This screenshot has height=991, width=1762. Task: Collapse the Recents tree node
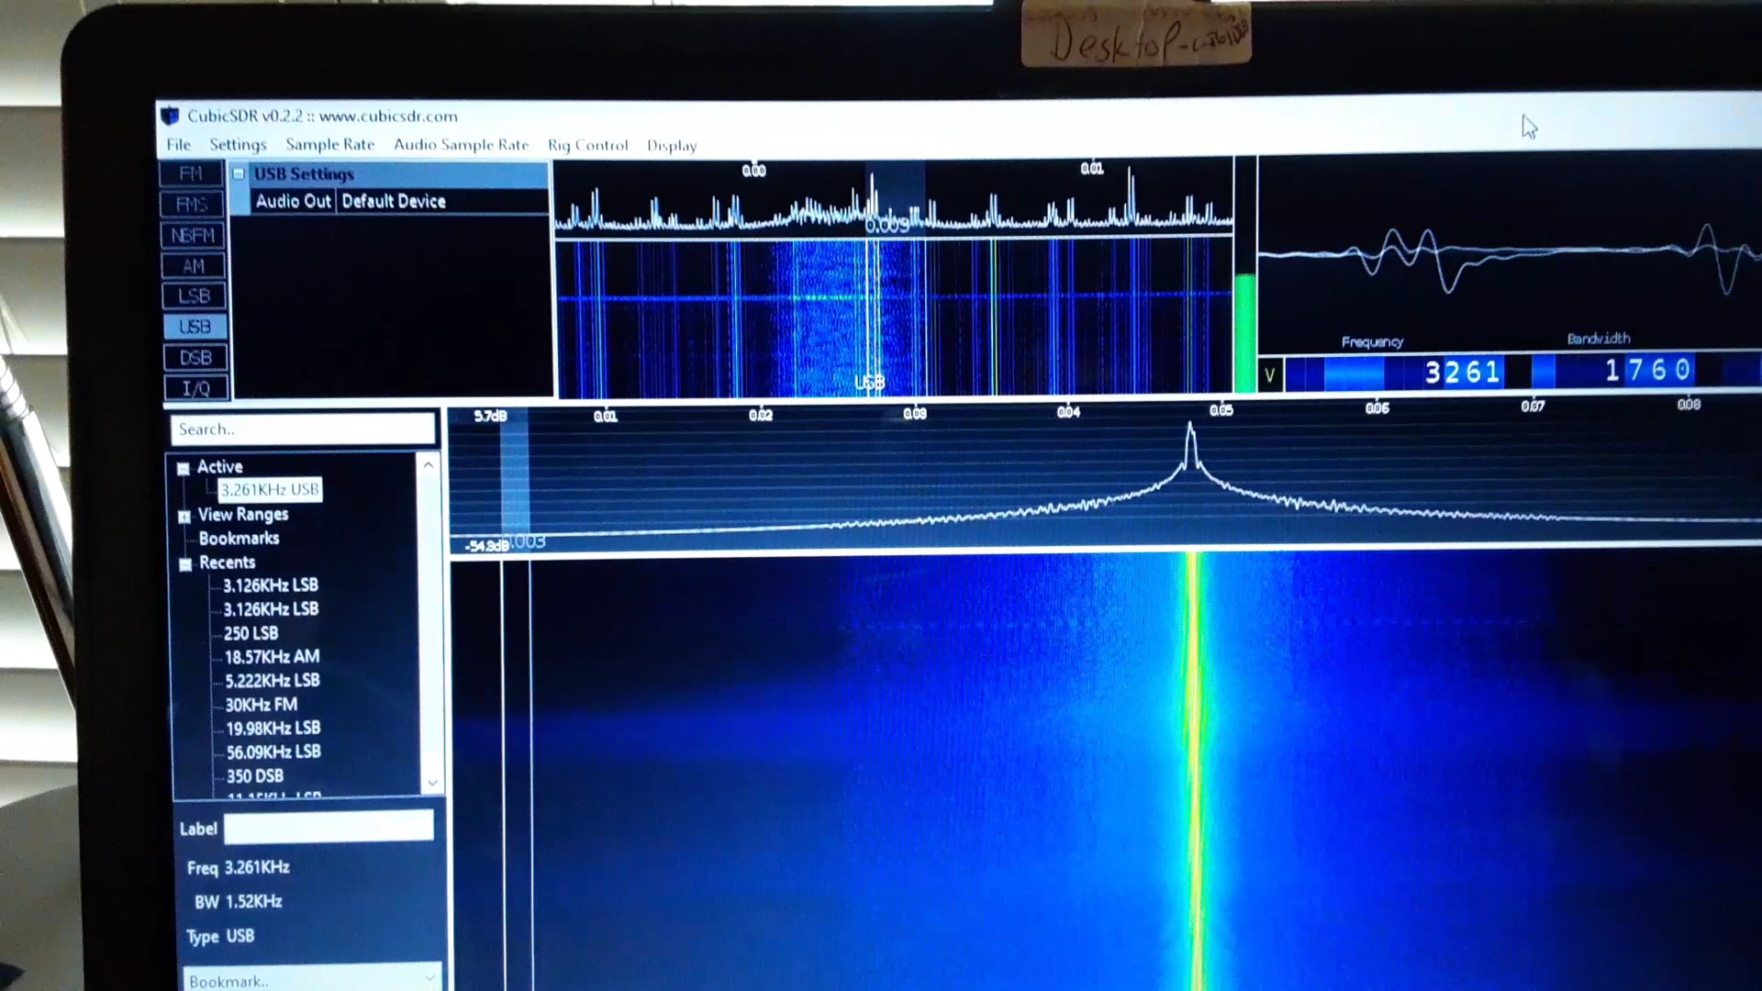click(x=185, y=564)
